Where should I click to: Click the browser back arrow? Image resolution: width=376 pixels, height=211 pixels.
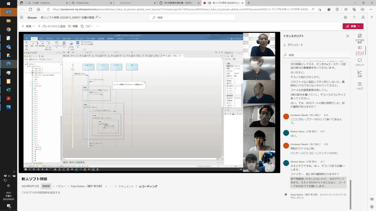click(22, 9)
